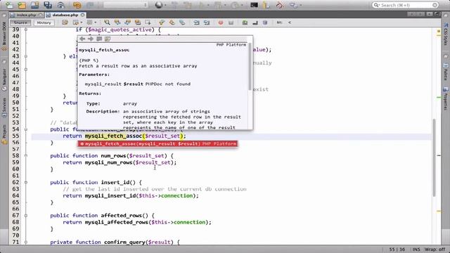Image resolution: width=450 pixels, height=253 pixels.
Task: Open documentation in external browser icon
Action: pos(99,39)
